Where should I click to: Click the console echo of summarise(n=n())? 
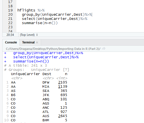(x=31, y=61)
